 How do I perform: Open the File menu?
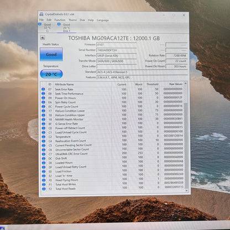(x=41, y=20)
